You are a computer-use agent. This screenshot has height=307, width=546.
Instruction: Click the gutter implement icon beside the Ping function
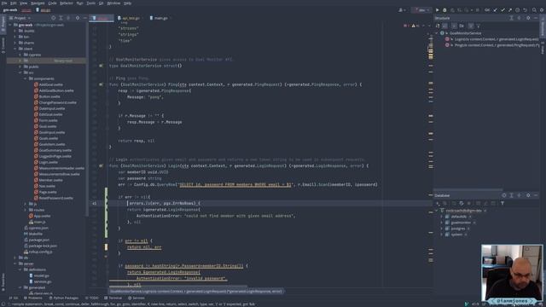[101, 84]
